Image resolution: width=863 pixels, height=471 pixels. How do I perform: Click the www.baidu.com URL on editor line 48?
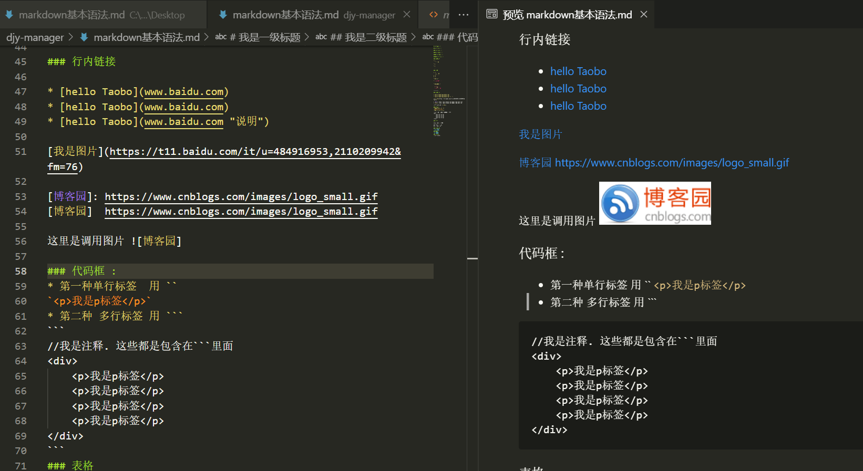click(x=184, y=107)
